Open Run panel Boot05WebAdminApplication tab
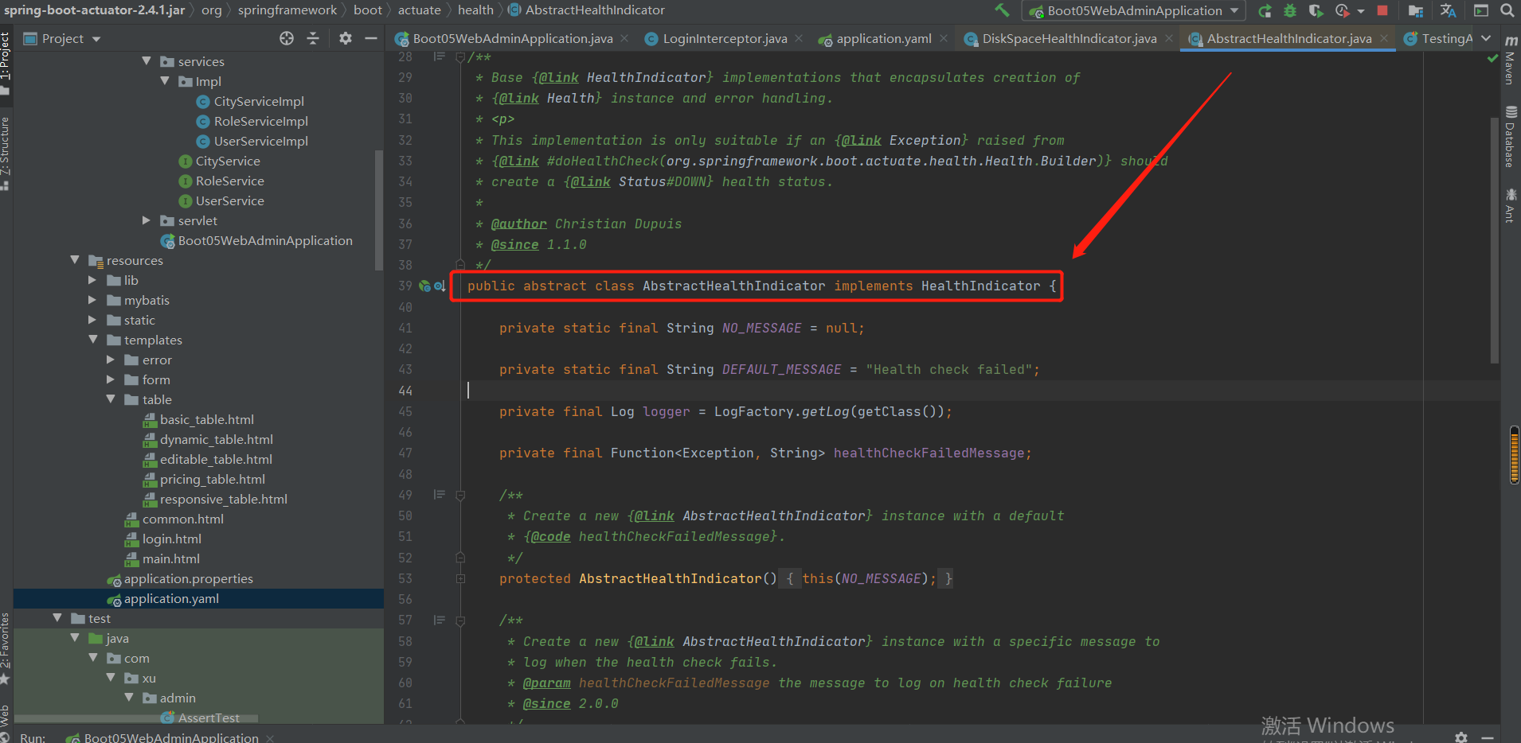 [171, 737]
